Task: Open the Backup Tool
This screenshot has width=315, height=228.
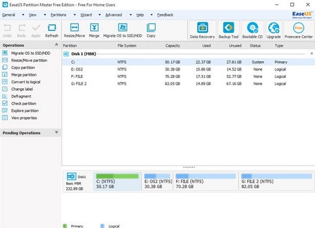Action: pyautogui.click(x=229, y=31)
